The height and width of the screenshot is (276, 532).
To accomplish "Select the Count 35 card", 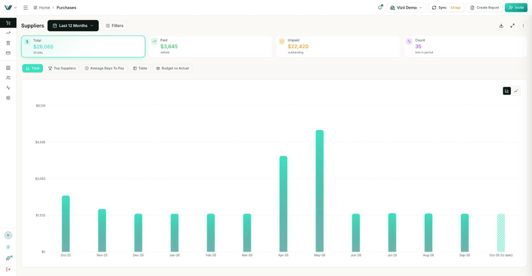I will (465, 46).
